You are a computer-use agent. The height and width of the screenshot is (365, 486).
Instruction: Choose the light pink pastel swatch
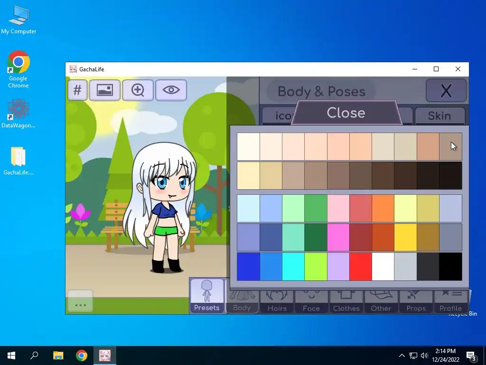338,208
